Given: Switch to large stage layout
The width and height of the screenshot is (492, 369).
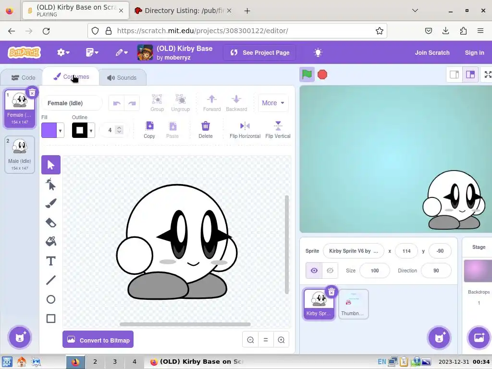Looking at the screenshot, I should 470,74.
